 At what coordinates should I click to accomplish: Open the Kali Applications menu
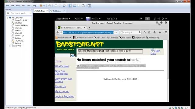pos(63,19)
